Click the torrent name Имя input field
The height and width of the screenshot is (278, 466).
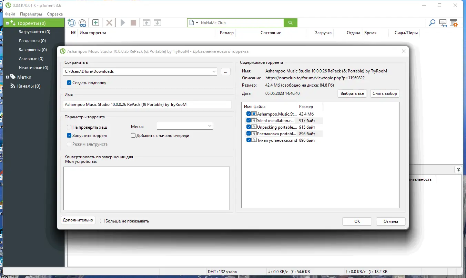pos(148,105)
